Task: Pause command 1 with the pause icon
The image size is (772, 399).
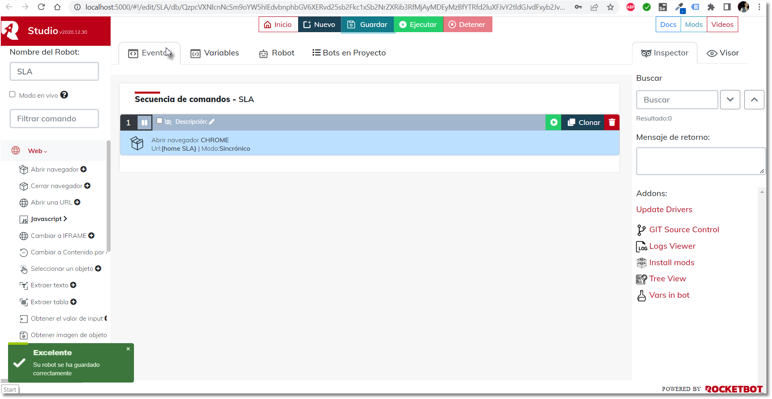Action: point(144,123)
